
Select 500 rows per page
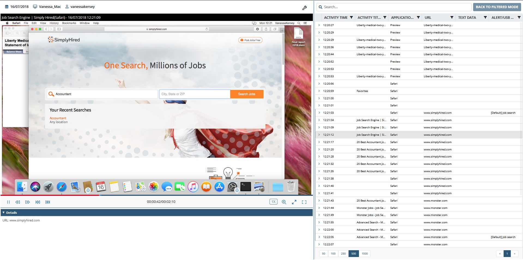click(353, 254)
